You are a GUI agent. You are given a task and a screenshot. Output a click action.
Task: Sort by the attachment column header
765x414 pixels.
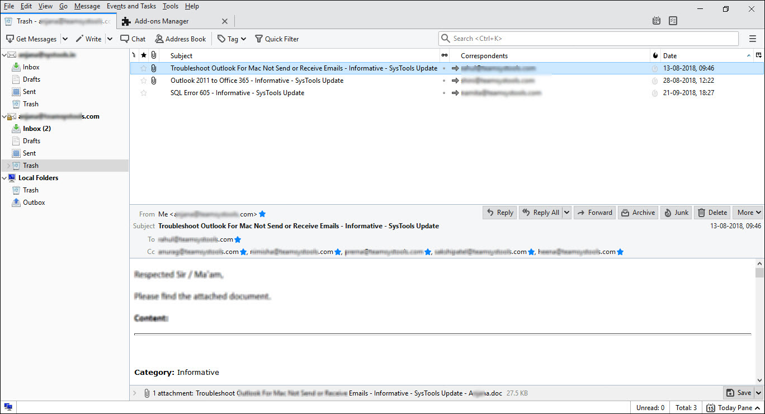[x=153, y=55]
